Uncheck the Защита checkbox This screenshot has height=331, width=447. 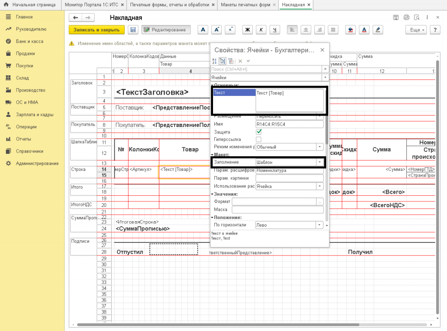(x=259, y=132)
